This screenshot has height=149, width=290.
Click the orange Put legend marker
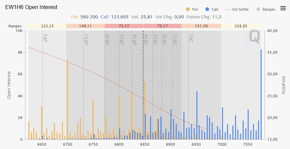coord(188,9)
